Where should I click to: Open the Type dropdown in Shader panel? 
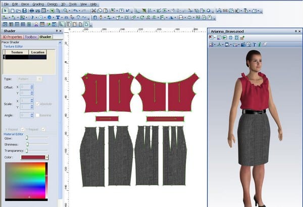coord(39,79)
